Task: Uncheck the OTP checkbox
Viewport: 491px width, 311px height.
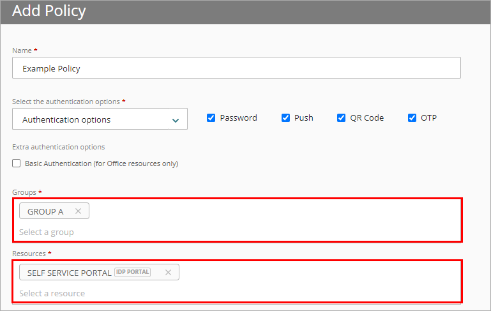Action: (412, 118)
